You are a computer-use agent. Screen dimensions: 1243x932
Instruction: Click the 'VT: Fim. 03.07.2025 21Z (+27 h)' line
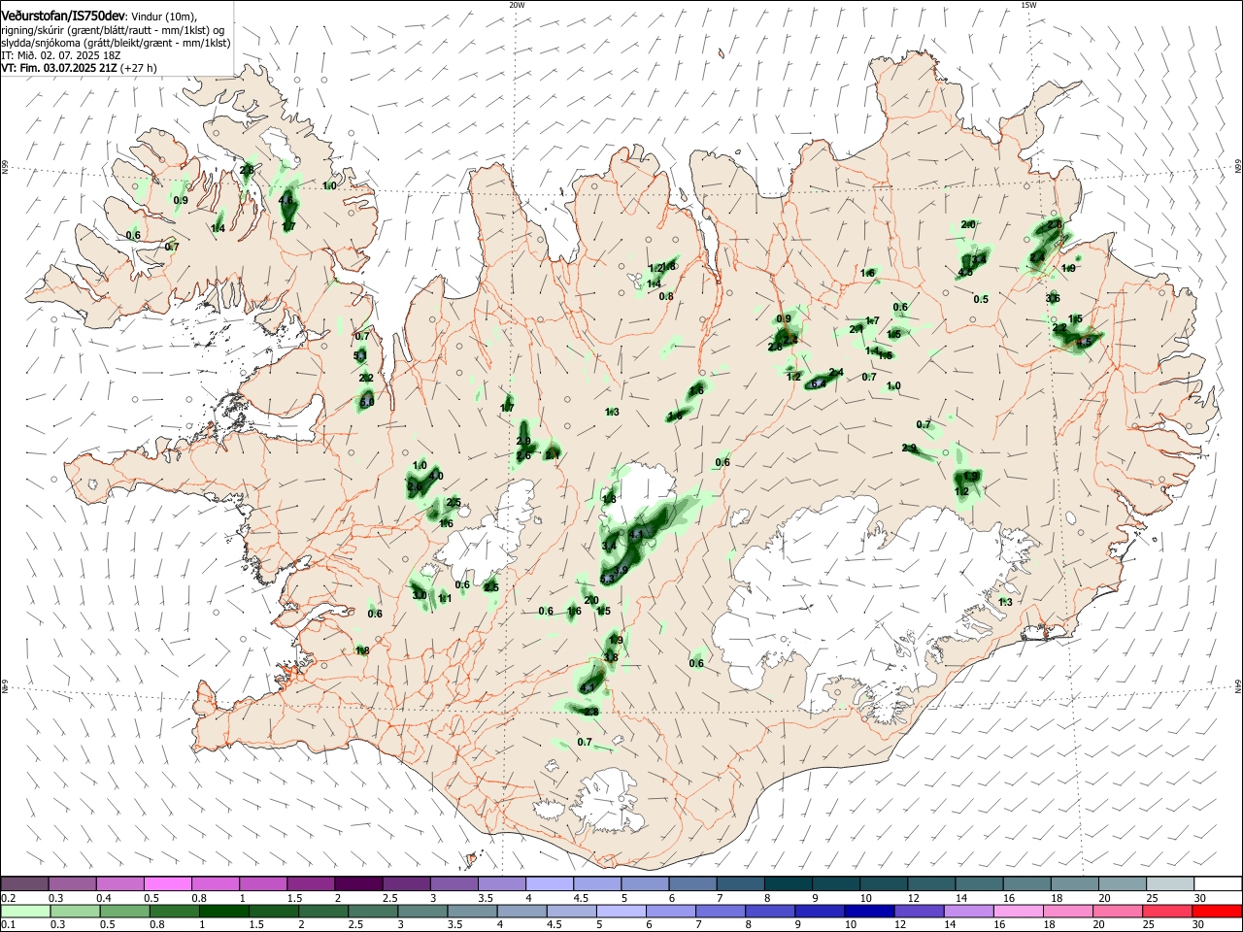pyautogui.click(x=79, y=68)
